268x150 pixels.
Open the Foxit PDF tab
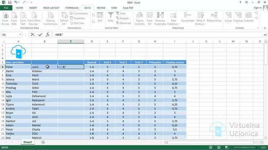point(128,8)
